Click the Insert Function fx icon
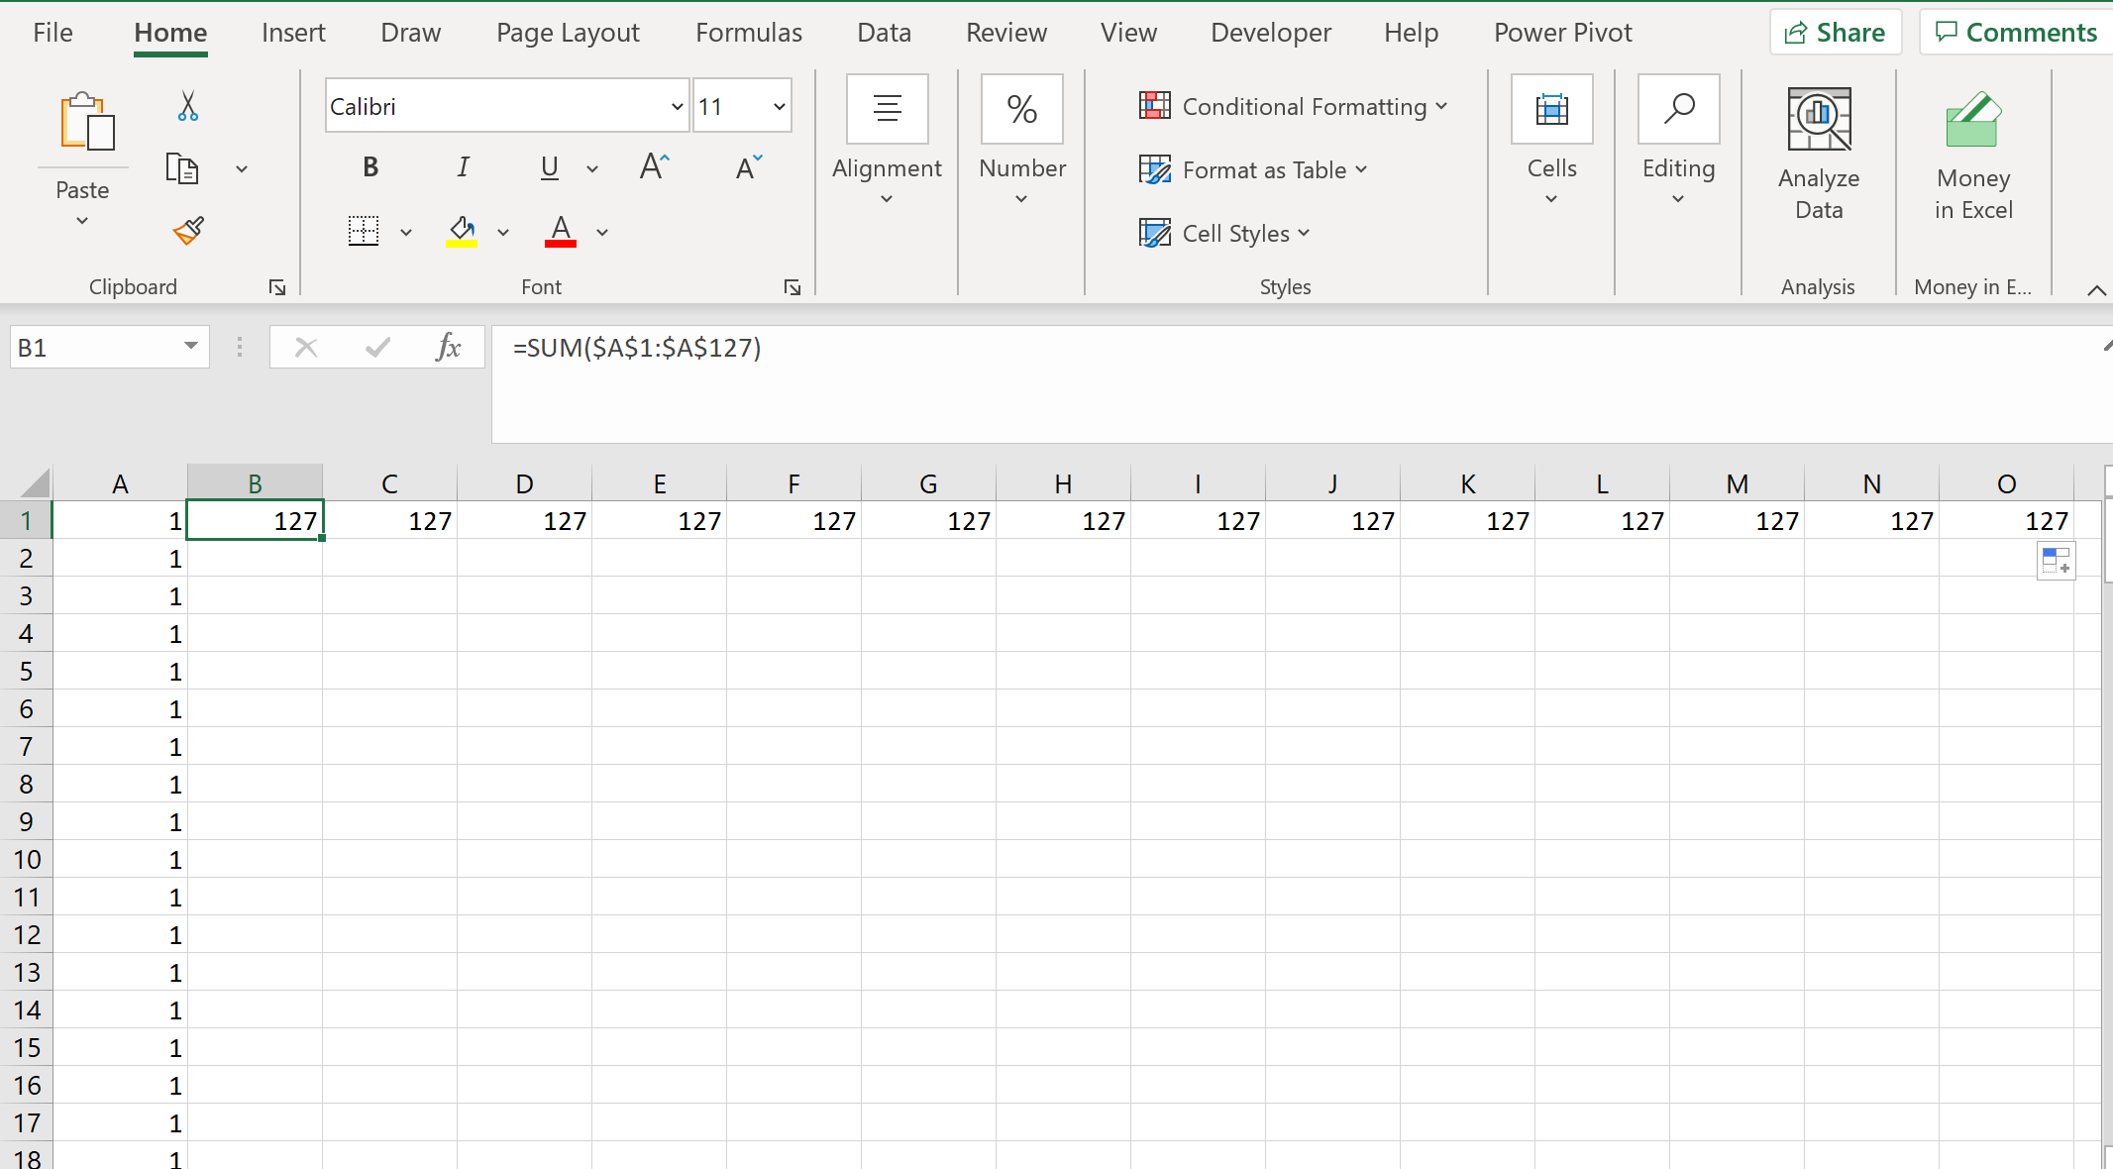Image resolution: width=2113 pixels, height=1169 pixels. click(x=448, y=347)
